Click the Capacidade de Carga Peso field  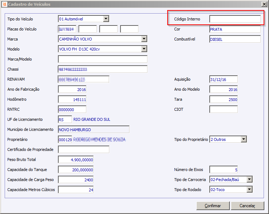pyautogui.click(x=76, y=180)
